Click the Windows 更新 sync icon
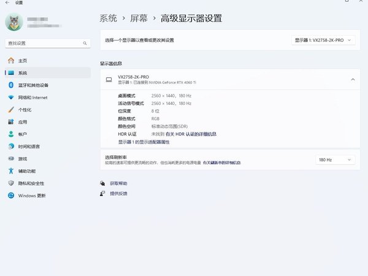Image resolution: width=368 pixels, height=276 pixels. (x=11, y=195)
